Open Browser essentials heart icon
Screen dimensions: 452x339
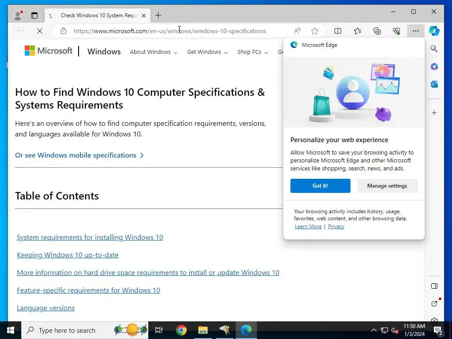pos(396,31)
